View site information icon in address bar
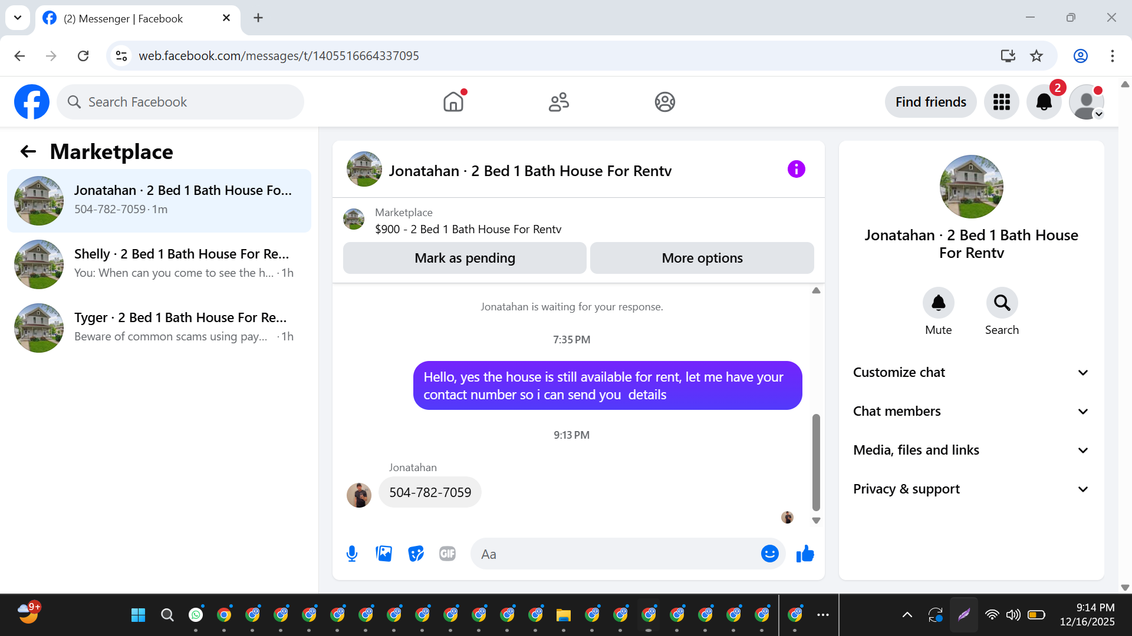The height and width of the screenshot is (636, 1132). click(x=121, y=56)
